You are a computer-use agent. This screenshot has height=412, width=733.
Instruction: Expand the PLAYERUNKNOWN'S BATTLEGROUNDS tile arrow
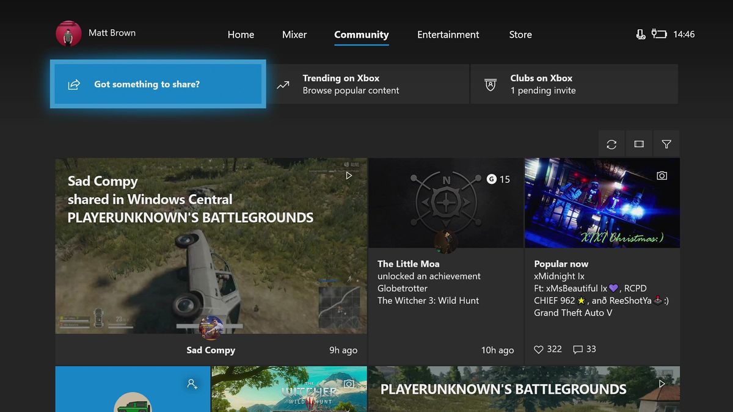click(662, 384)
